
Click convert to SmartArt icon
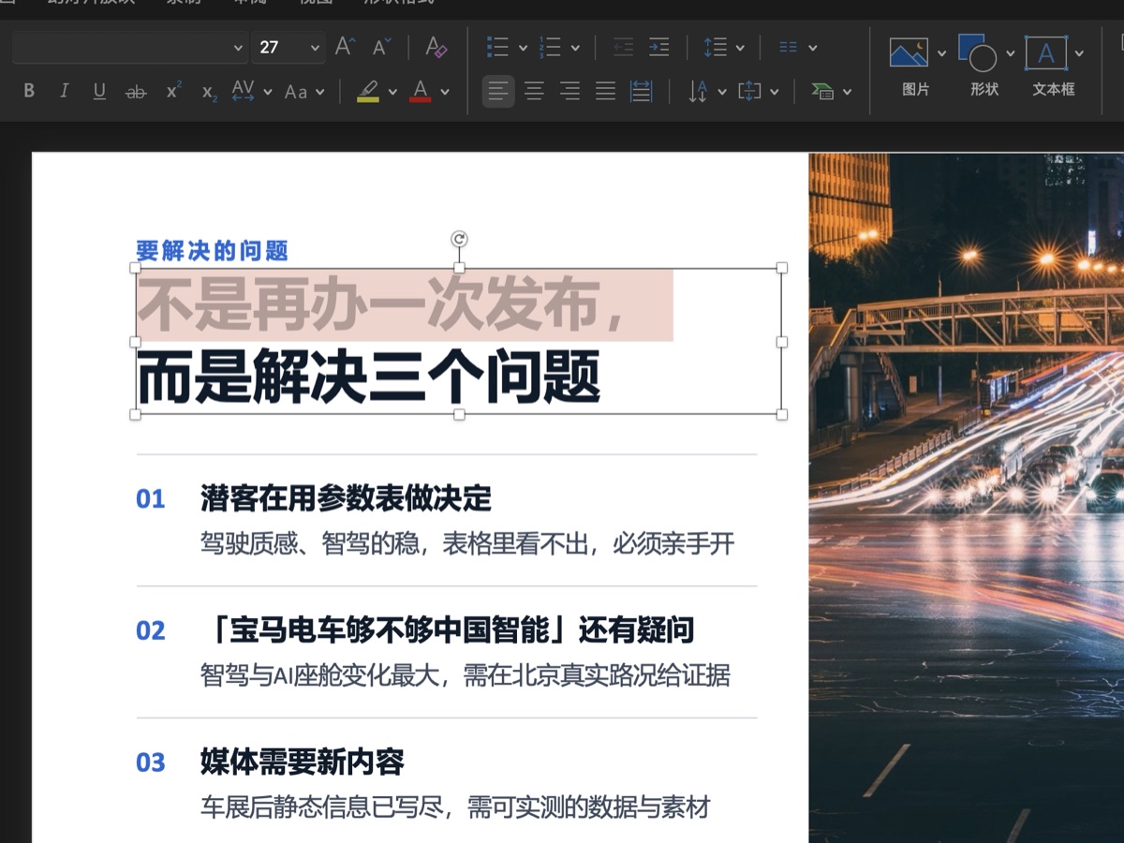821,91
